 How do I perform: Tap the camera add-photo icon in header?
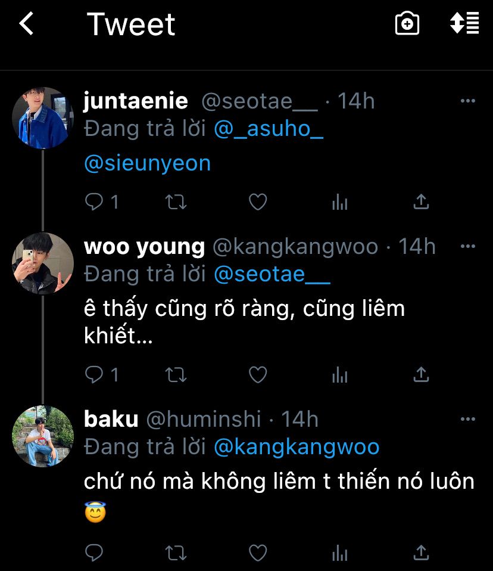click(x=407, y=24)
